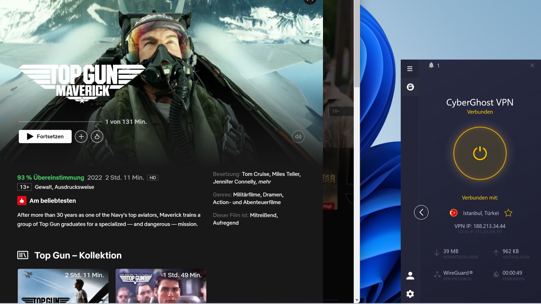Viewport: 541px width, 304px height.
Task: Click Fortsetzen to resume the movie
Action: [45, 136]
